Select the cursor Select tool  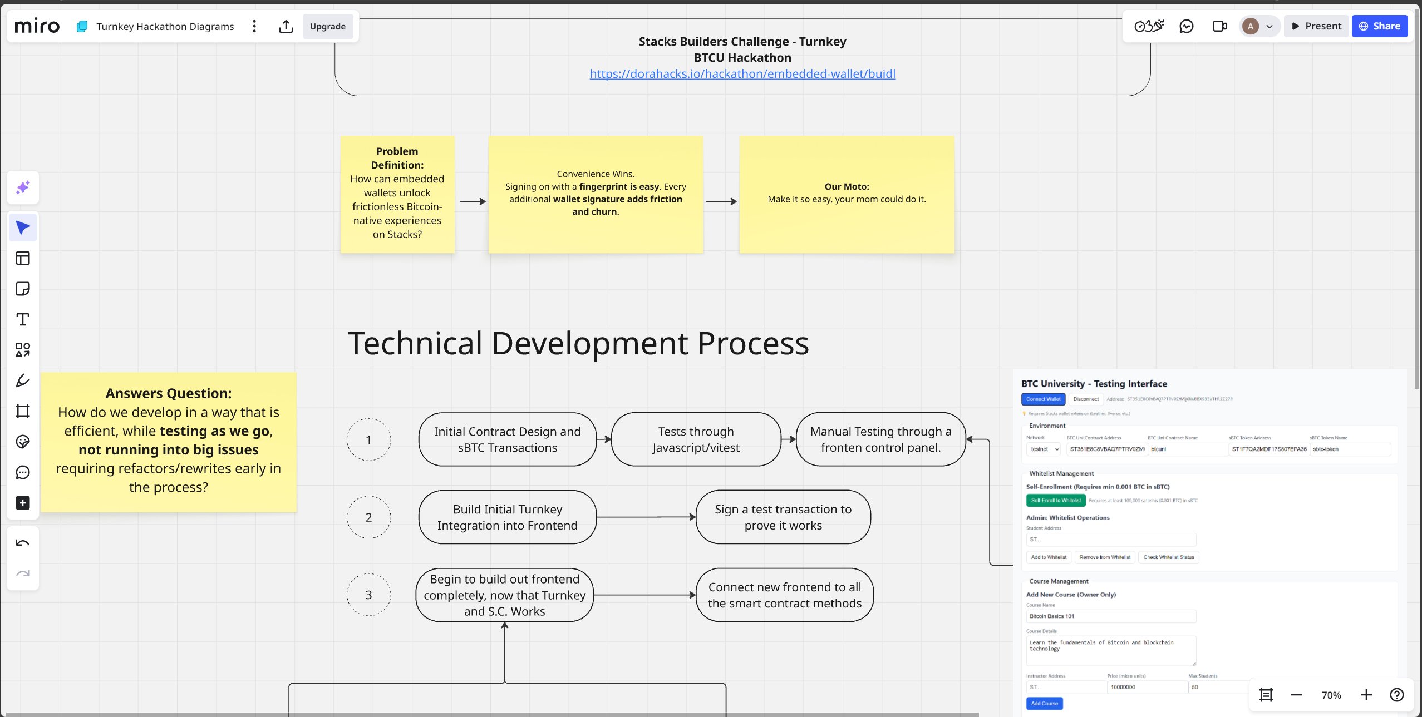(23, 228)
